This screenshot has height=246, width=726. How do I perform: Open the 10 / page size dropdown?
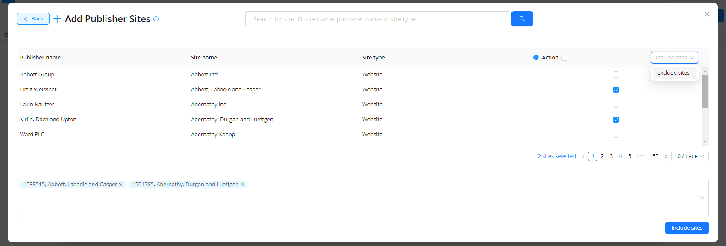(690, 156)
